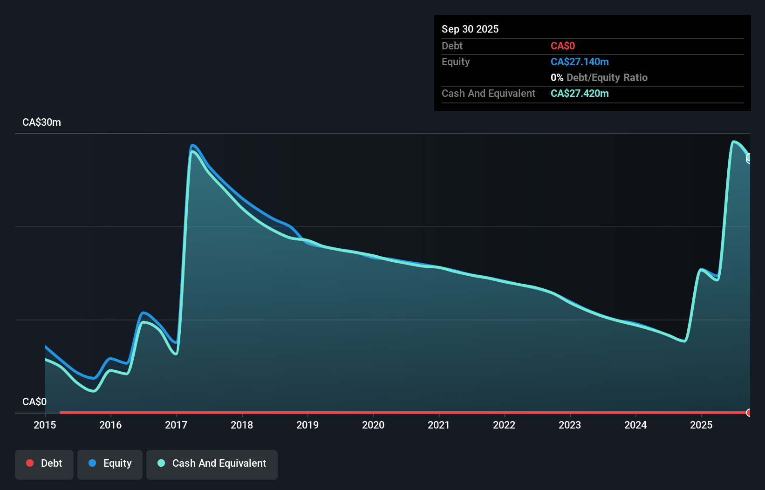The height and width of the screenshot is (490, 765).
Task: Click the CA$27.140m Equity value link
Action: click(x=579, y=61)
